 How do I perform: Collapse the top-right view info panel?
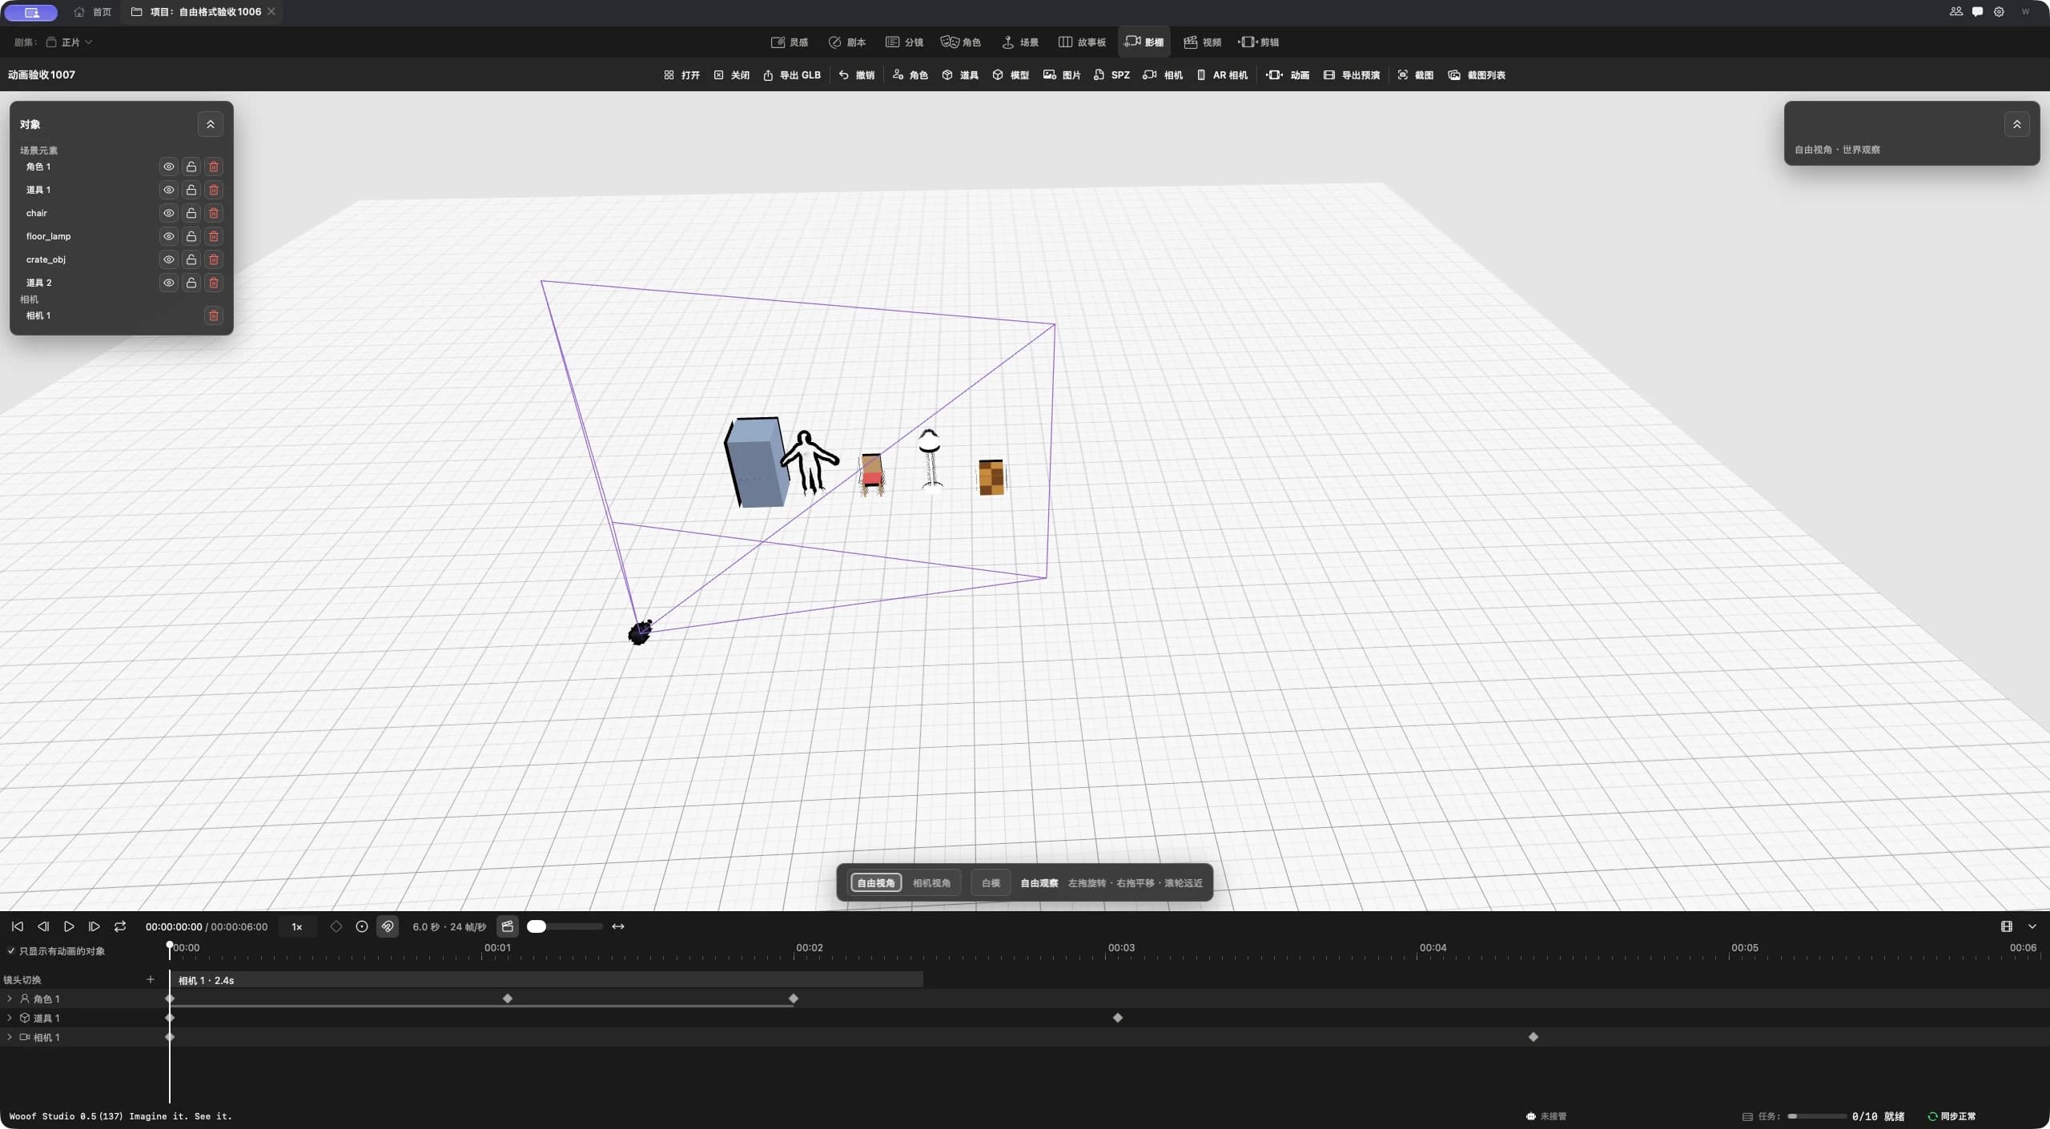2017,124
